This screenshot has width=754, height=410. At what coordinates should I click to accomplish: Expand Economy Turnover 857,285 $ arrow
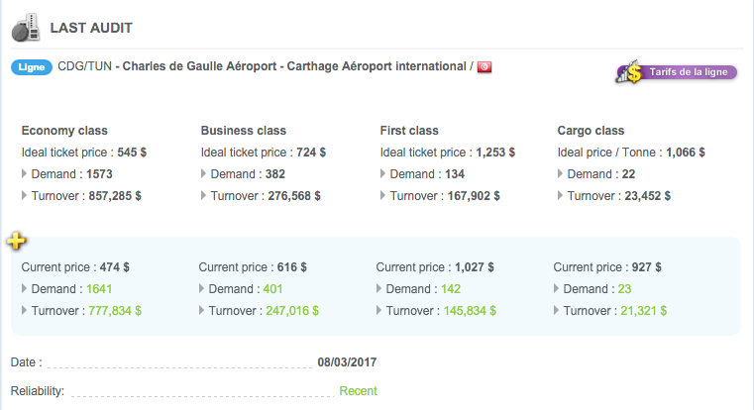click(x=24, y=195)
